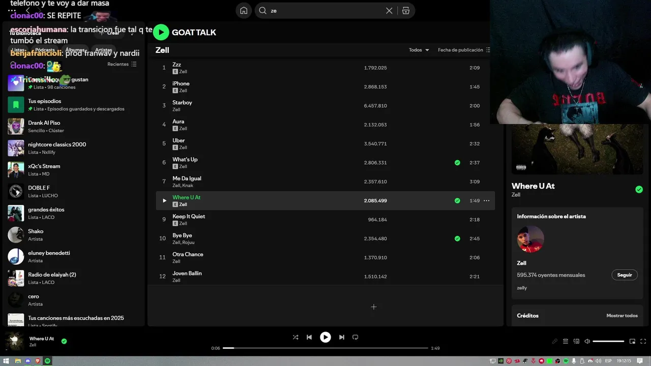Click list view icon next to Recientes
Viewport: 651px width, 366px height.
click(134, 64)
